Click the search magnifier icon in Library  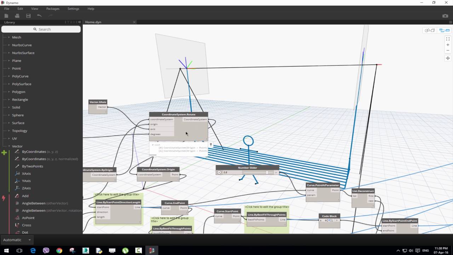point(35,29)
